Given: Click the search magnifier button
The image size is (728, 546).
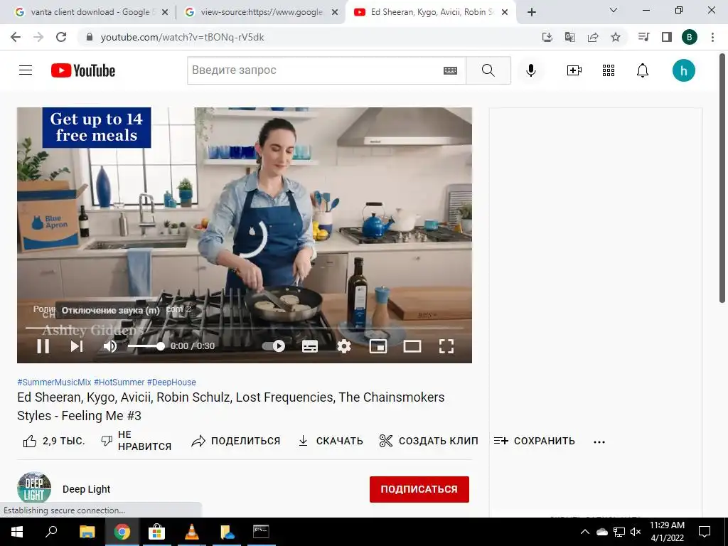Looking at the screenshot, I should click(x=488, y=70).
